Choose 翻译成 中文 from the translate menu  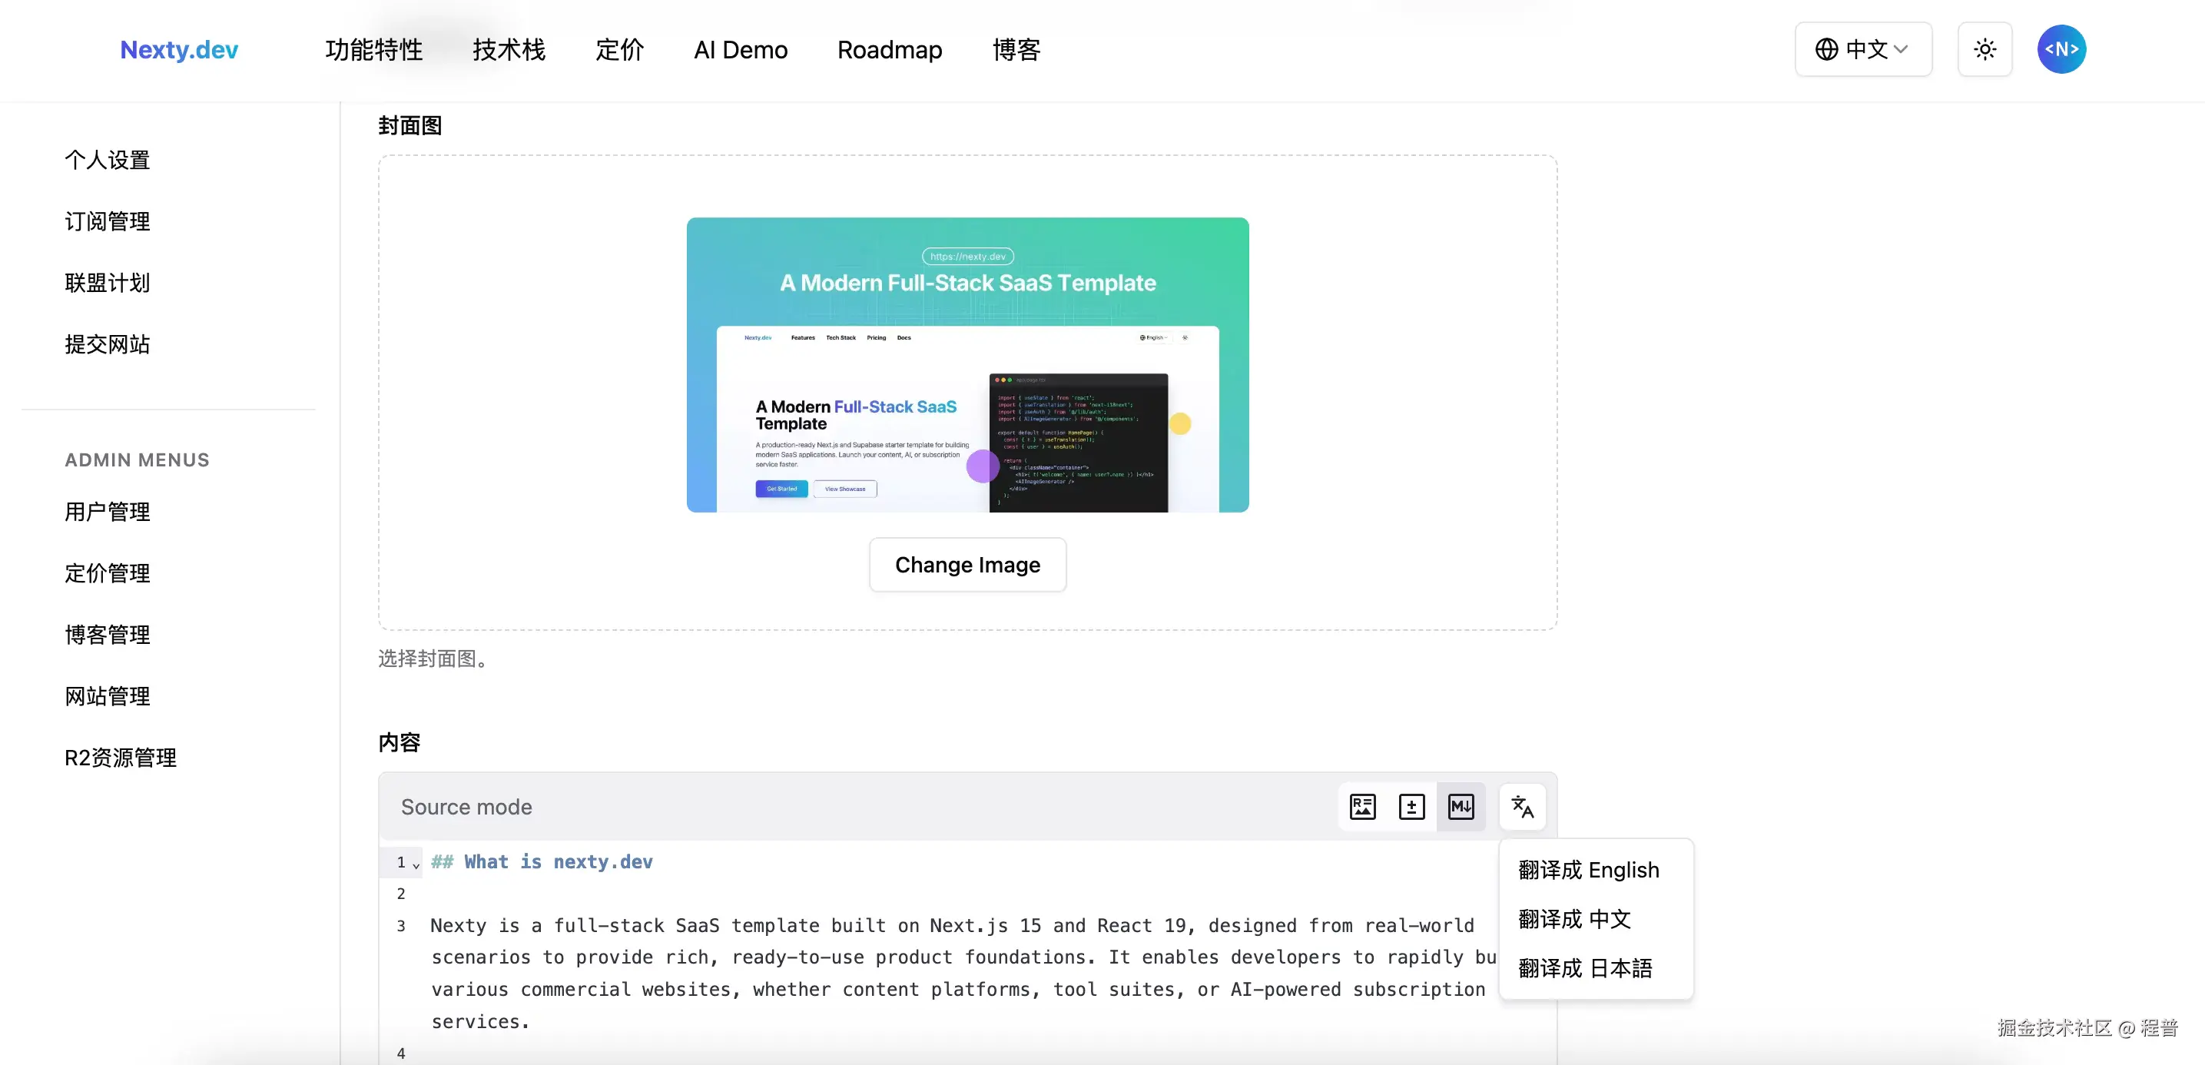click(1574, 918)
